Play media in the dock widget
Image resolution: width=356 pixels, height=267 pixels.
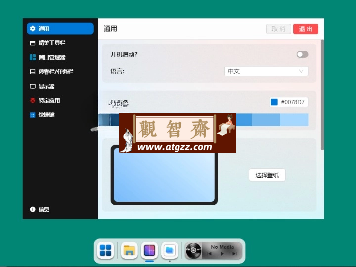coord(222,254)
